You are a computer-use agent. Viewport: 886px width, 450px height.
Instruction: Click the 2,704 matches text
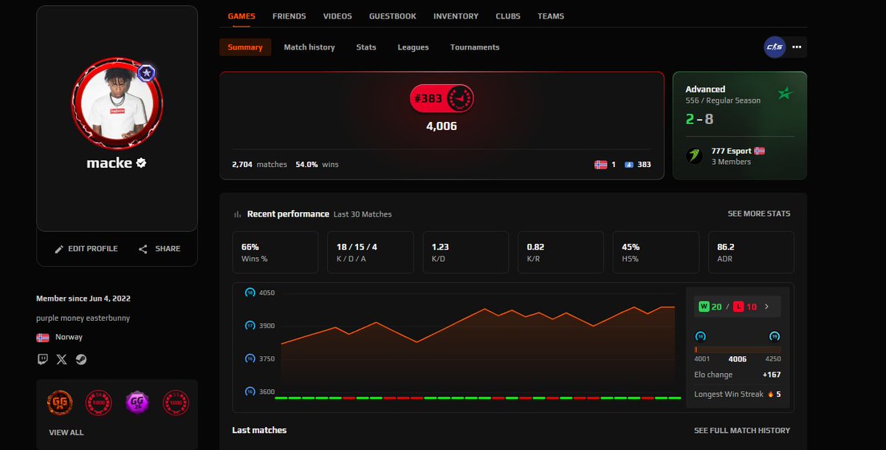tap(259, 164)
